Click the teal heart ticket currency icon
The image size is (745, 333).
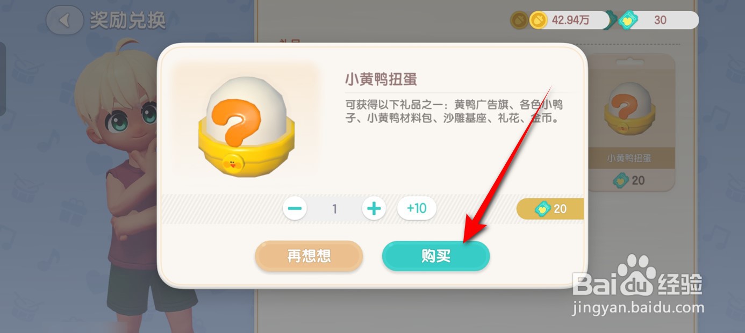pyautogui.click(x=627, y=20)
